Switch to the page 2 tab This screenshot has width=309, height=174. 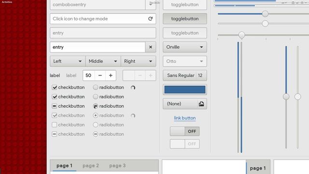coord(91,166)
